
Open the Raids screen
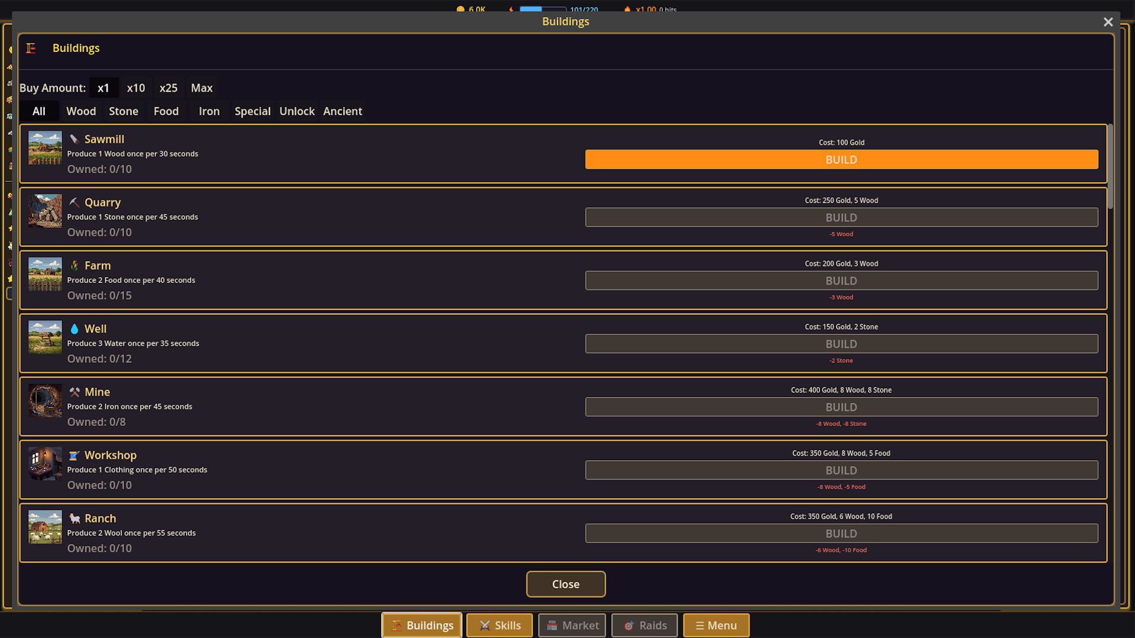pyautogui.click(x=644, y=625)
